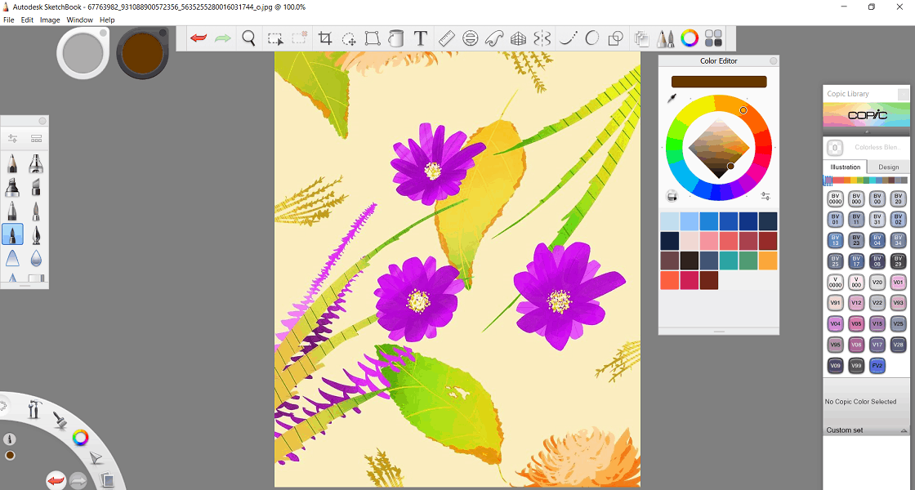Close the Color Editor panel
The image size is (915, 490).
[x=773, y=60]
